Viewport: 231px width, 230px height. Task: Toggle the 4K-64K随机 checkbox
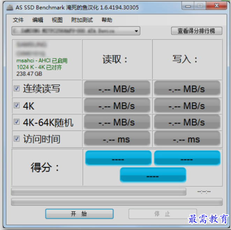tap(16, 122)
